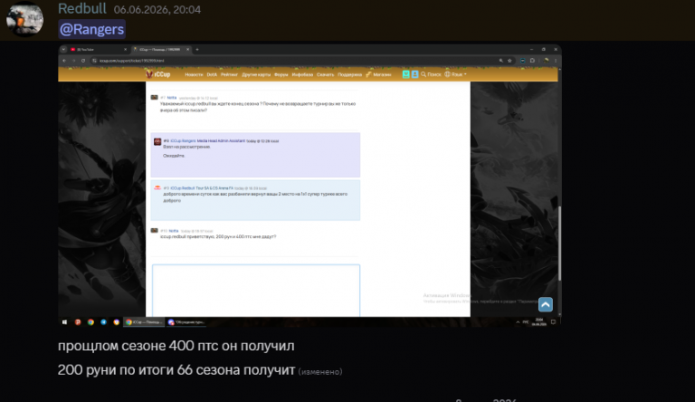Click the taskbar clock showing 20:04

[x=539, y=322]
